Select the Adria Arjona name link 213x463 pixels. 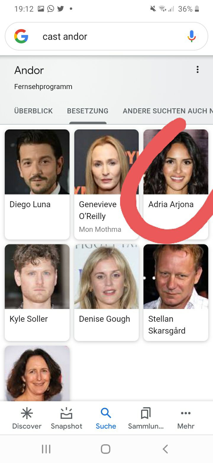tap(171, 204)
